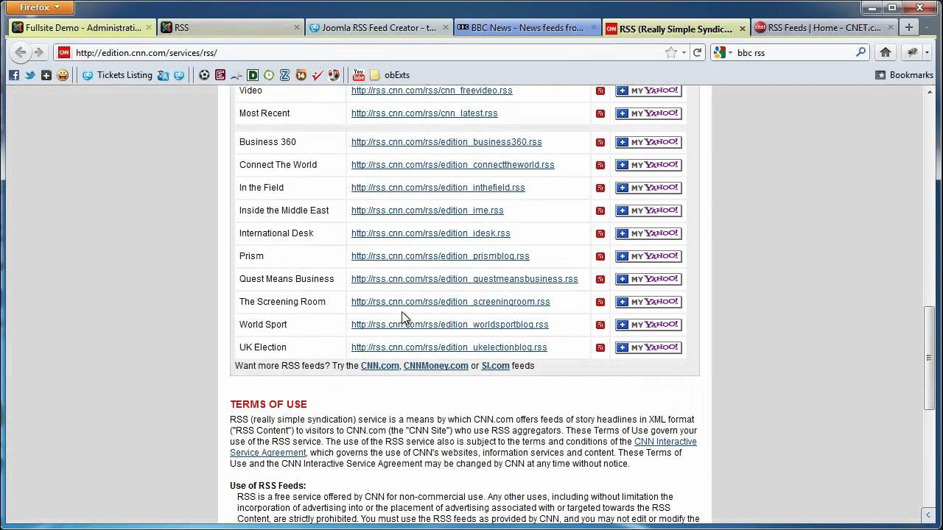Follow the CNN.com feeds link
The height and width of the screenshot is (530, 943).
tap(379, 366)
